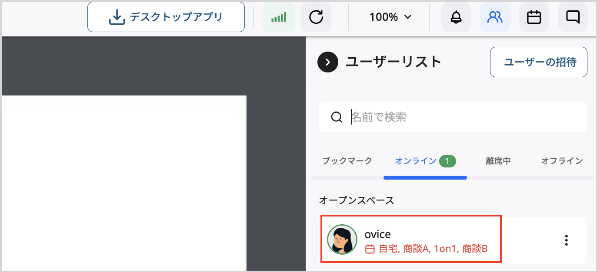Open the 100% zoom level dropdown
597x272 pixels.
[x=389, y=17]
